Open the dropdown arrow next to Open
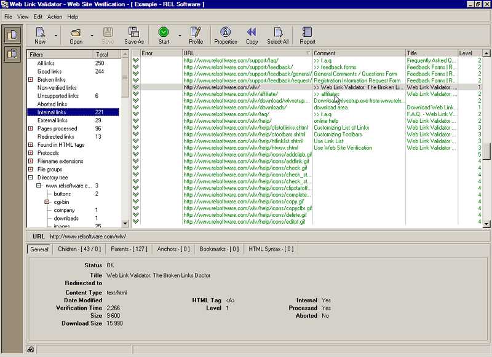 [92, 36]
